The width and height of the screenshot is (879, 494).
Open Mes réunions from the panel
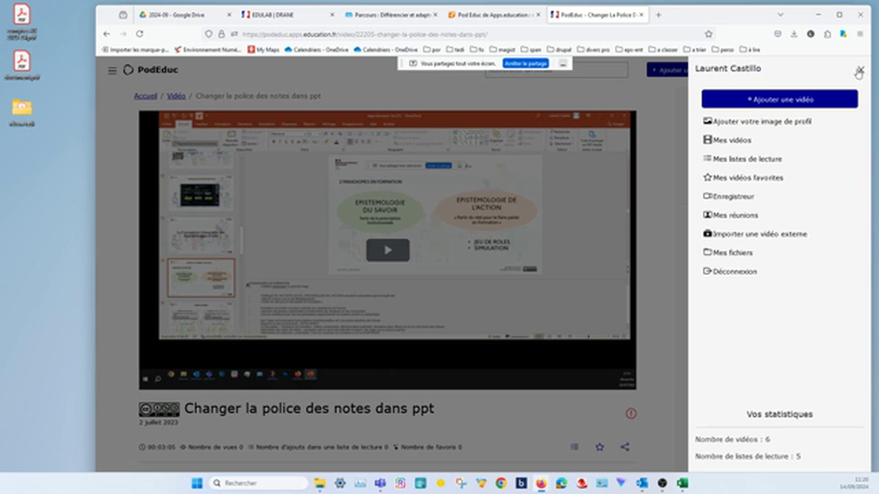[735, 215]
